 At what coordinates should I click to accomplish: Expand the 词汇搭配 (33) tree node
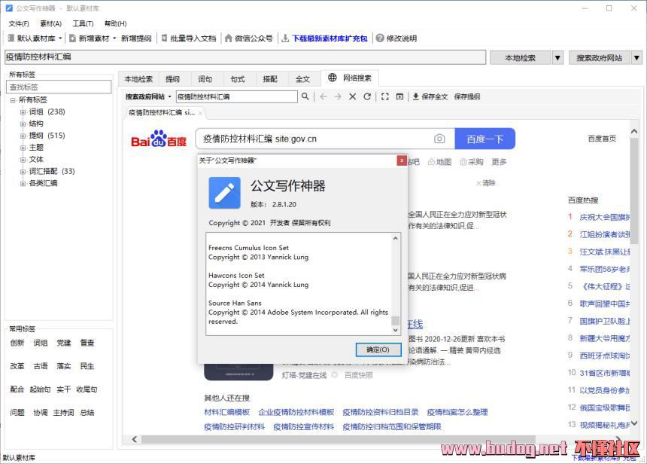[23, 172]
